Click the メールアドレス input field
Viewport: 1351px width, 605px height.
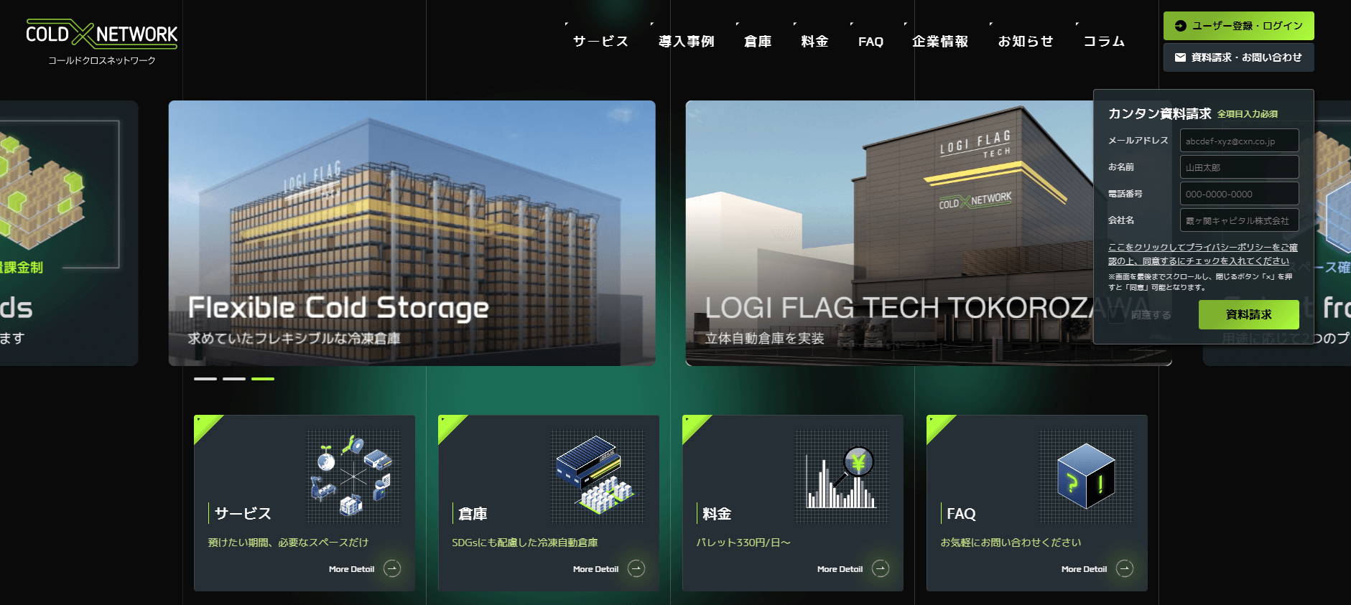pyautogui.click(x=1239, y=141)
